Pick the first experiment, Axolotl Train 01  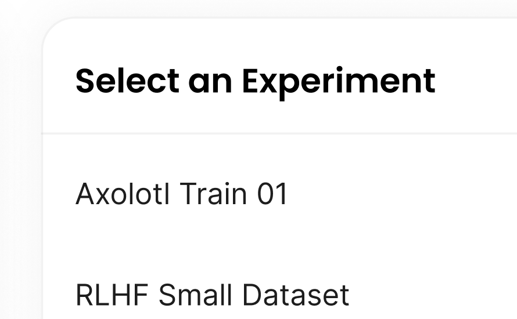coord(182,194)
